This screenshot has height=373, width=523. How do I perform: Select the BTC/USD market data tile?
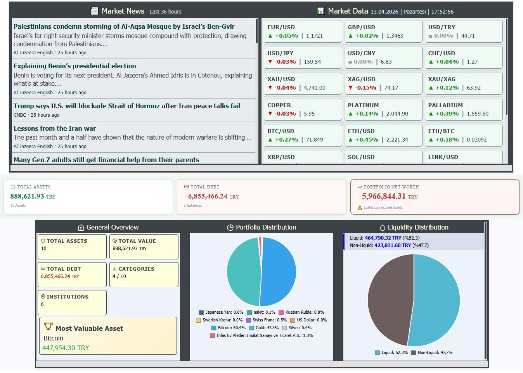coord(303,135)
